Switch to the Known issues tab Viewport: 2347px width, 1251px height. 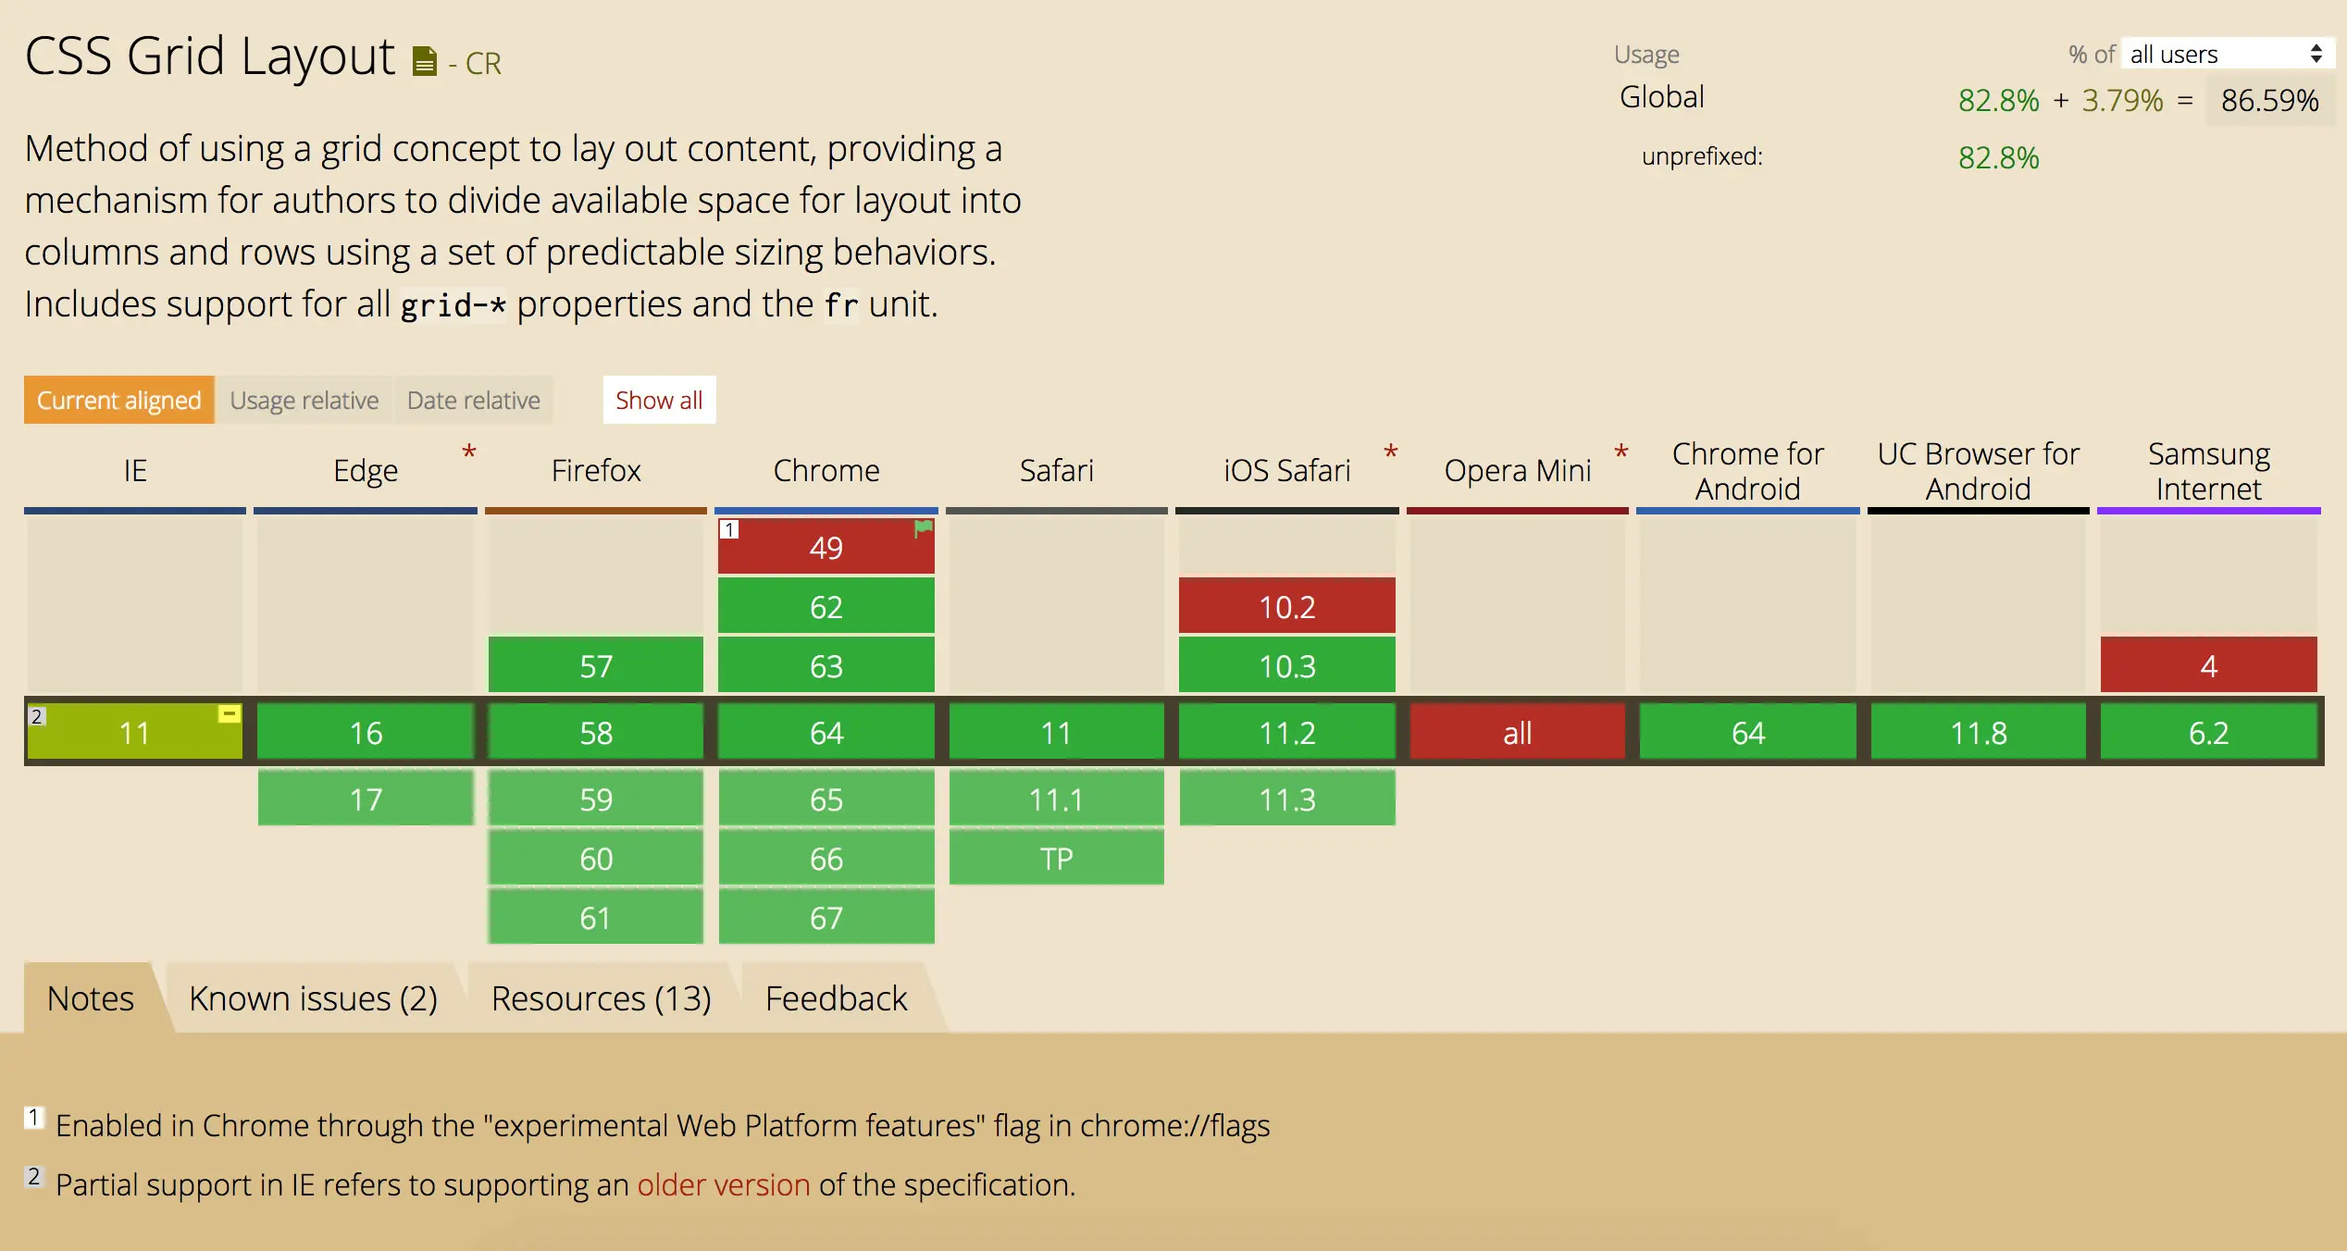click(x=314, y=997)
